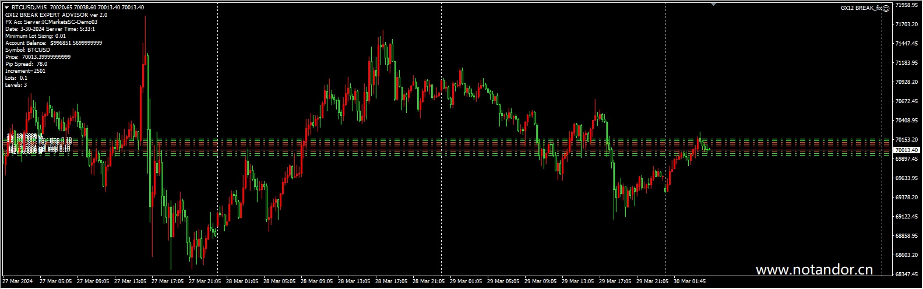
Task: Click the 27 Mar 2024 time label
Action: [x=19, y=281]
